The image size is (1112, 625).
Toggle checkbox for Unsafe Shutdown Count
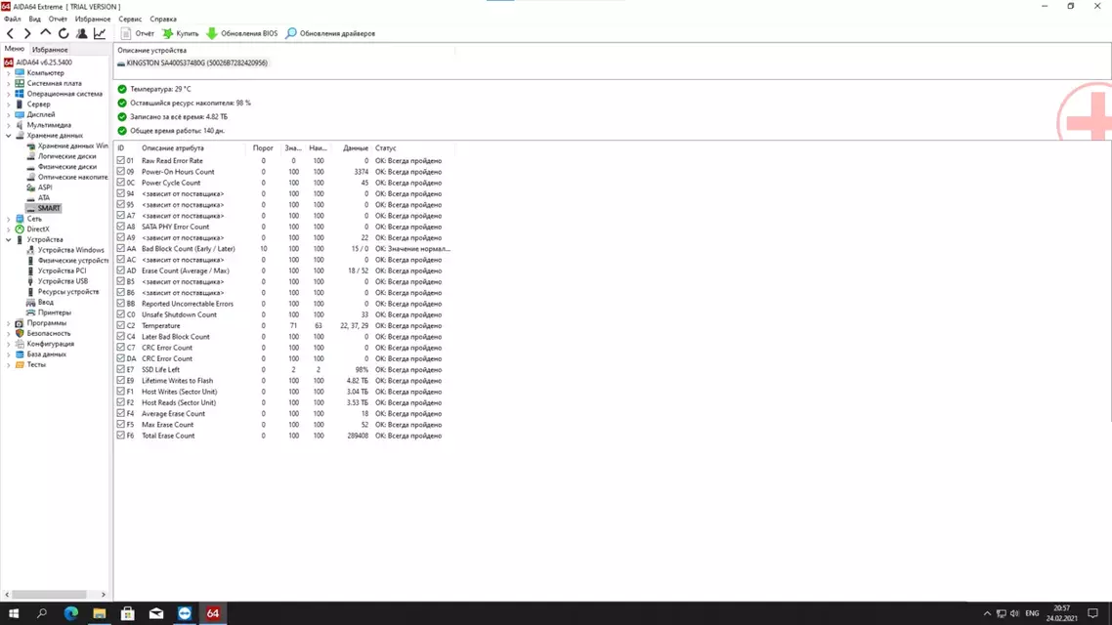pyautogui.click(x=120, y=314)
